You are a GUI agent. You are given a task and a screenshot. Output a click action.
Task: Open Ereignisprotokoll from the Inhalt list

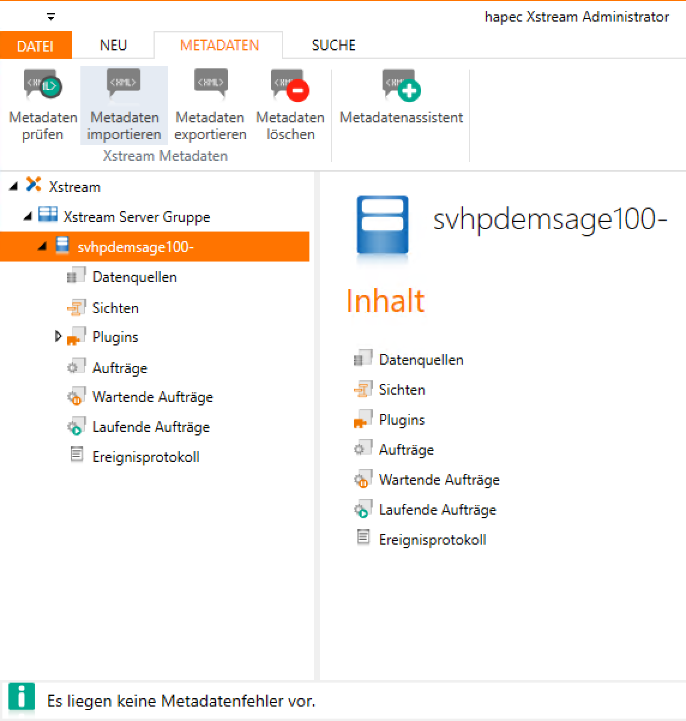(432, 540)
